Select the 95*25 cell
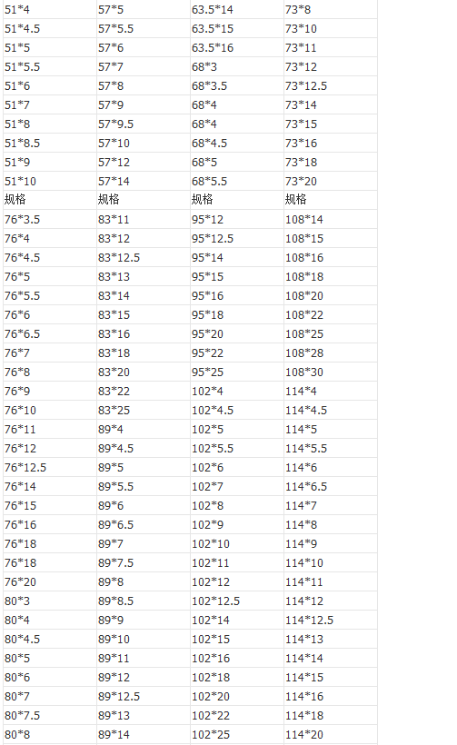Viewport: 457px width, 745px height. (x=237, y=372)
